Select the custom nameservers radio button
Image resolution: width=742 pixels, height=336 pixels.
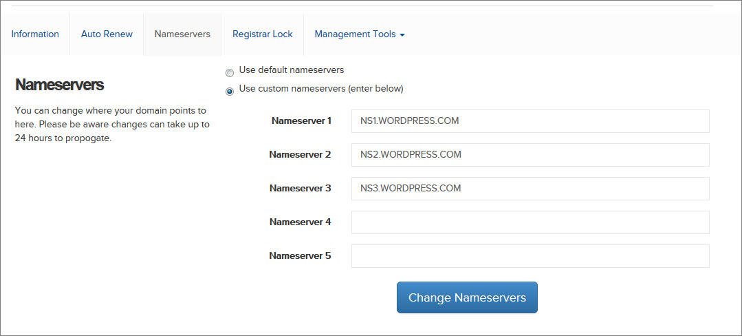(230, 91)
